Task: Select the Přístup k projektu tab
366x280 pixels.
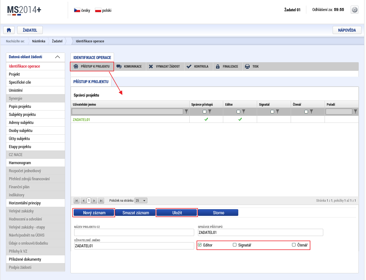Action: 91,82
